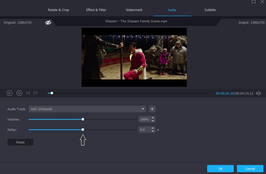Viewport: 266px width, 174px height.
Task: Go to the Watermark tab
Action: coord(134,10)
